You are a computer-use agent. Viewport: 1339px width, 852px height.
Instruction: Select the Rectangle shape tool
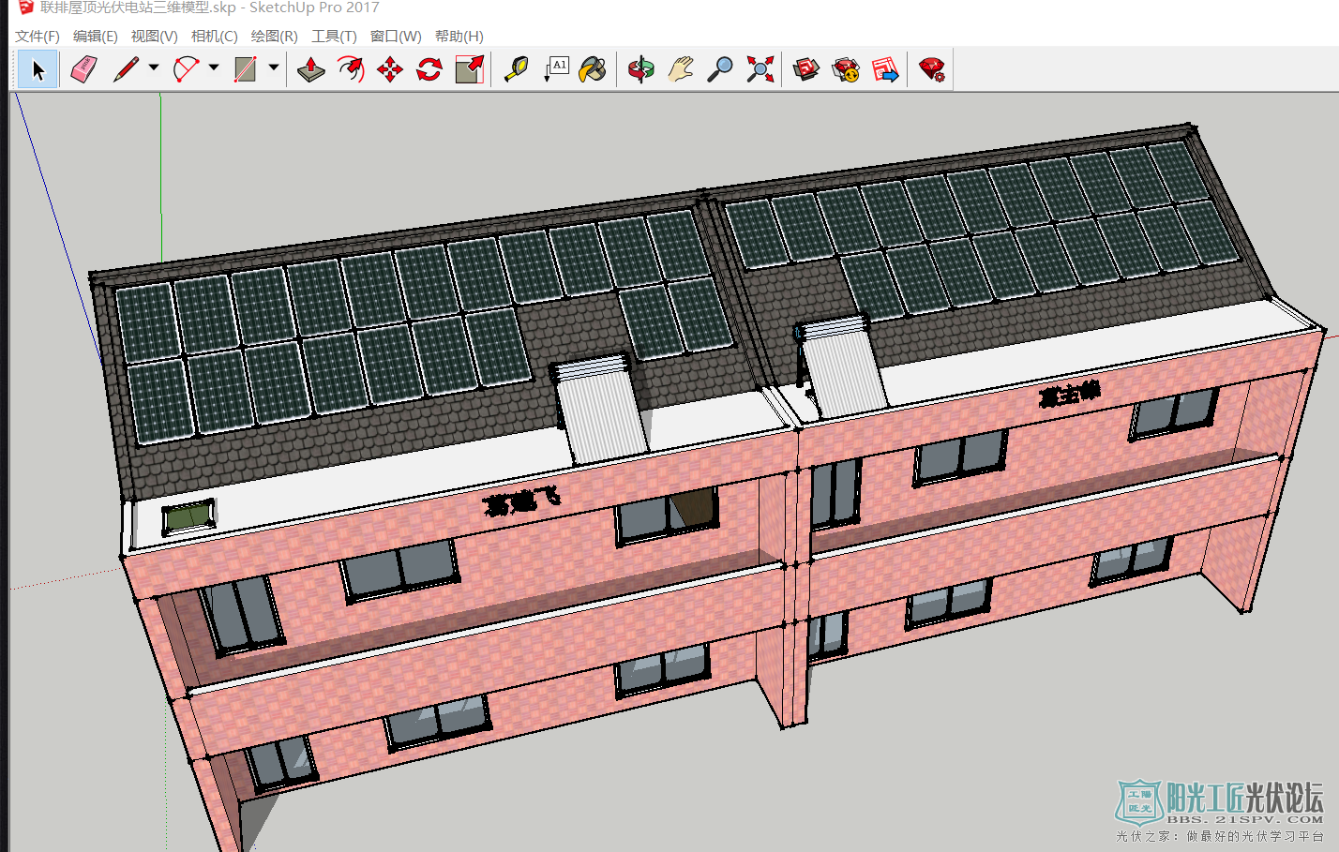(245, 69)
